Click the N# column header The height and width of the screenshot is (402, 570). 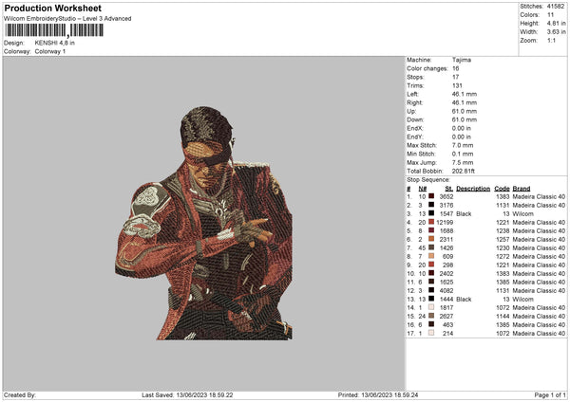[423, 189]
